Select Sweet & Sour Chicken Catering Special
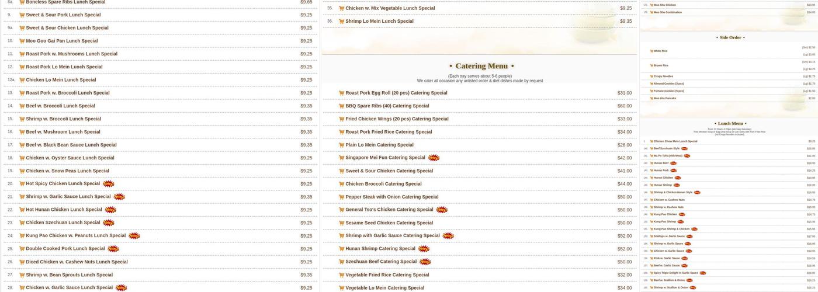 pos(389,171)
